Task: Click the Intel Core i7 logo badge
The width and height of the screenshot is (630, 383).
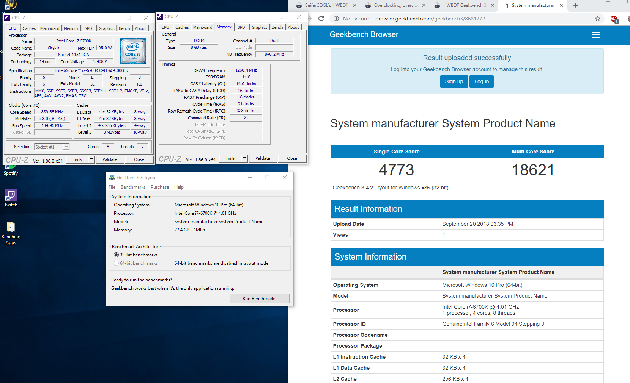Action: click(133, 51)
